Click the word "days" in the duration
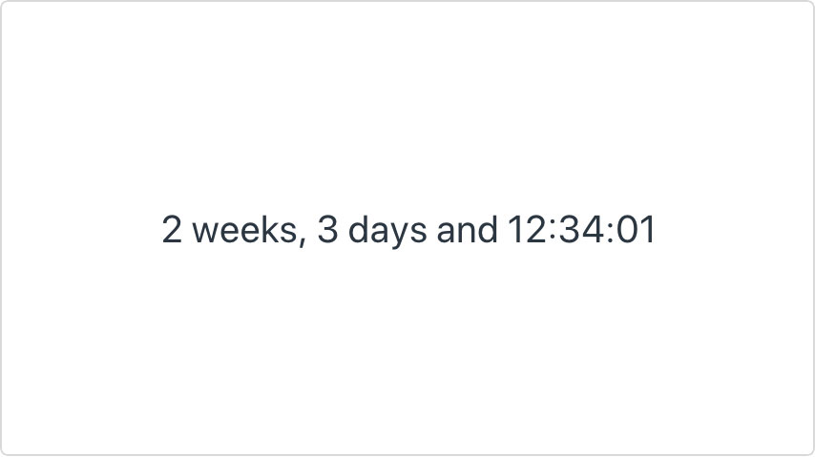 click(387, 233)
